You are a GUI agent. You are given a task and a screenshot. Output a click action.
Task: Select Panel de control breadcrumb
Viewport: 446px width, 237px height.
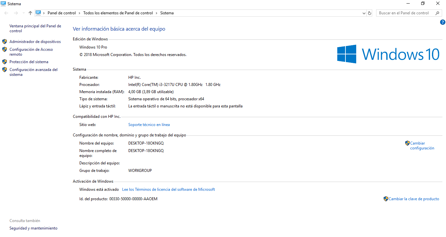coord(62,13)
